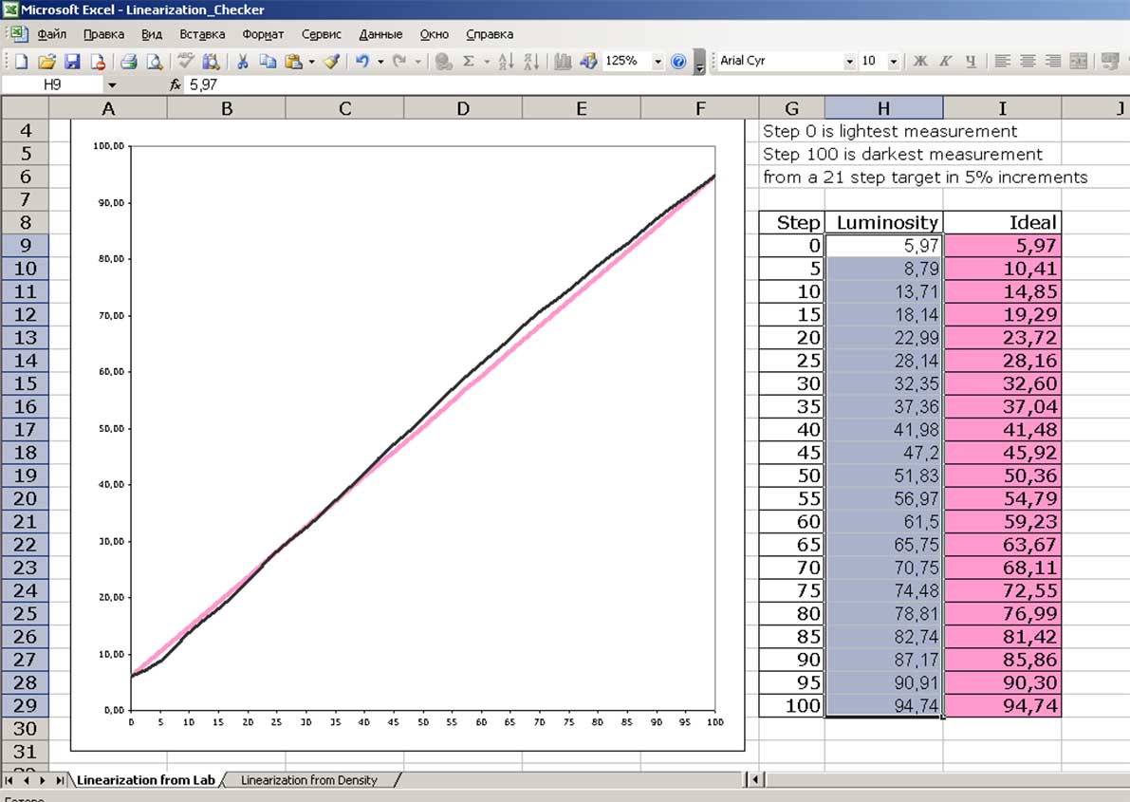Select column H header

883,108
